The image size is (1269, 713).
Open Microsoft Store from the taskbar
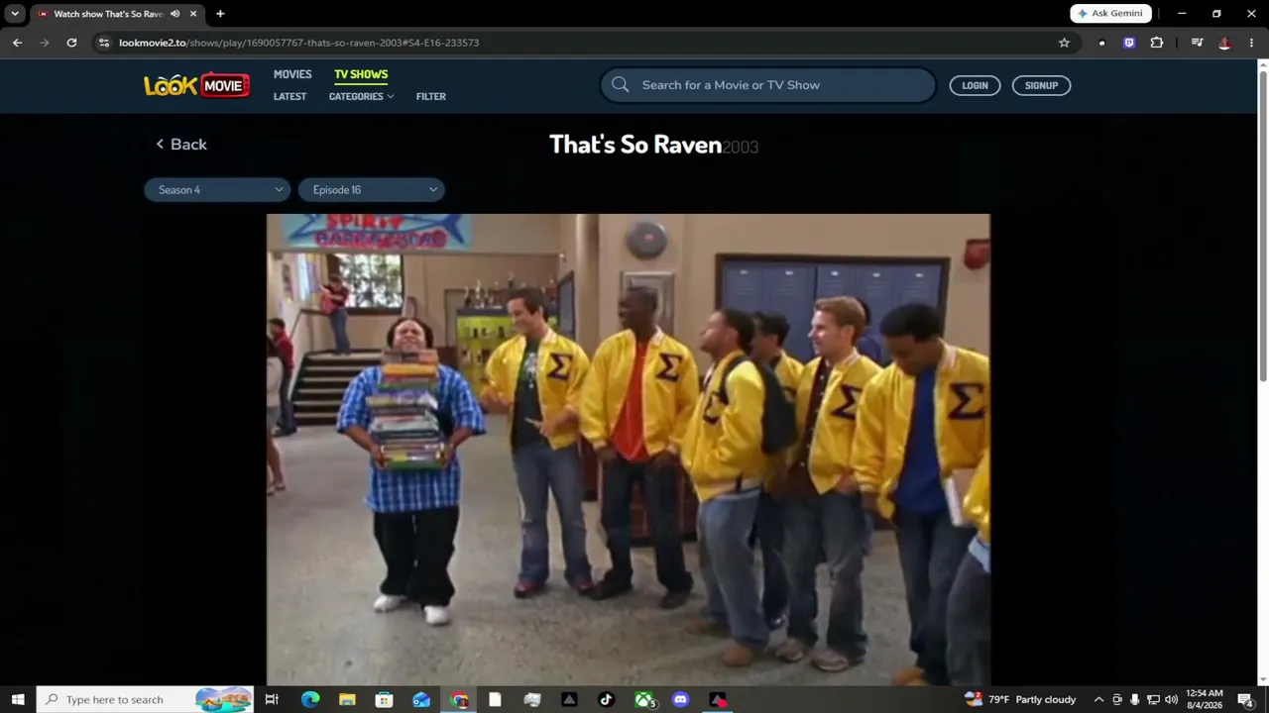pyautogui.click(x=384, y=700)
